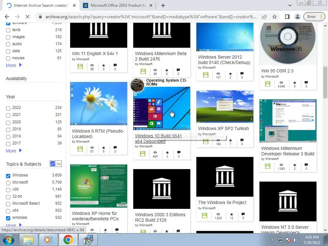328x246 pixels.
Task: Click software icon under Win 11 English
Action: tap(80, 67)
